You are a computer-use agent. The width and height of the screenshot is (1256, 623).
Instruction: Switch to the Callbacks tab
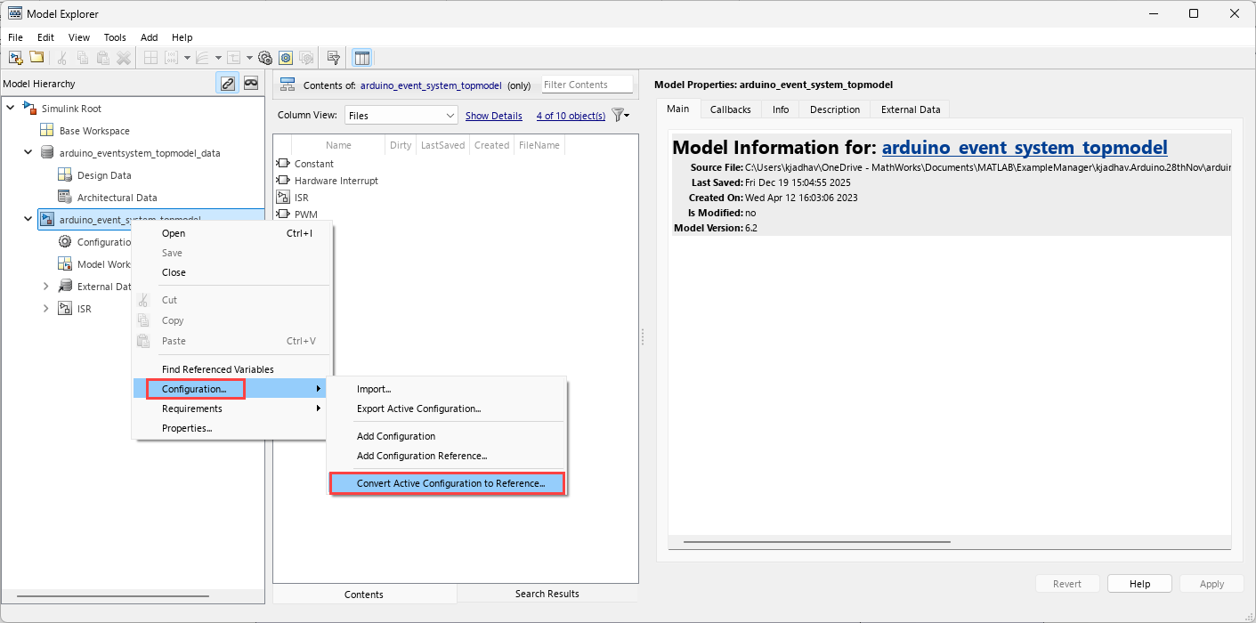[731, 109]
